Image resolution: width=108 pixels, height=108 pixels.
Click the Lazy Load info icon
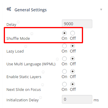26,46
